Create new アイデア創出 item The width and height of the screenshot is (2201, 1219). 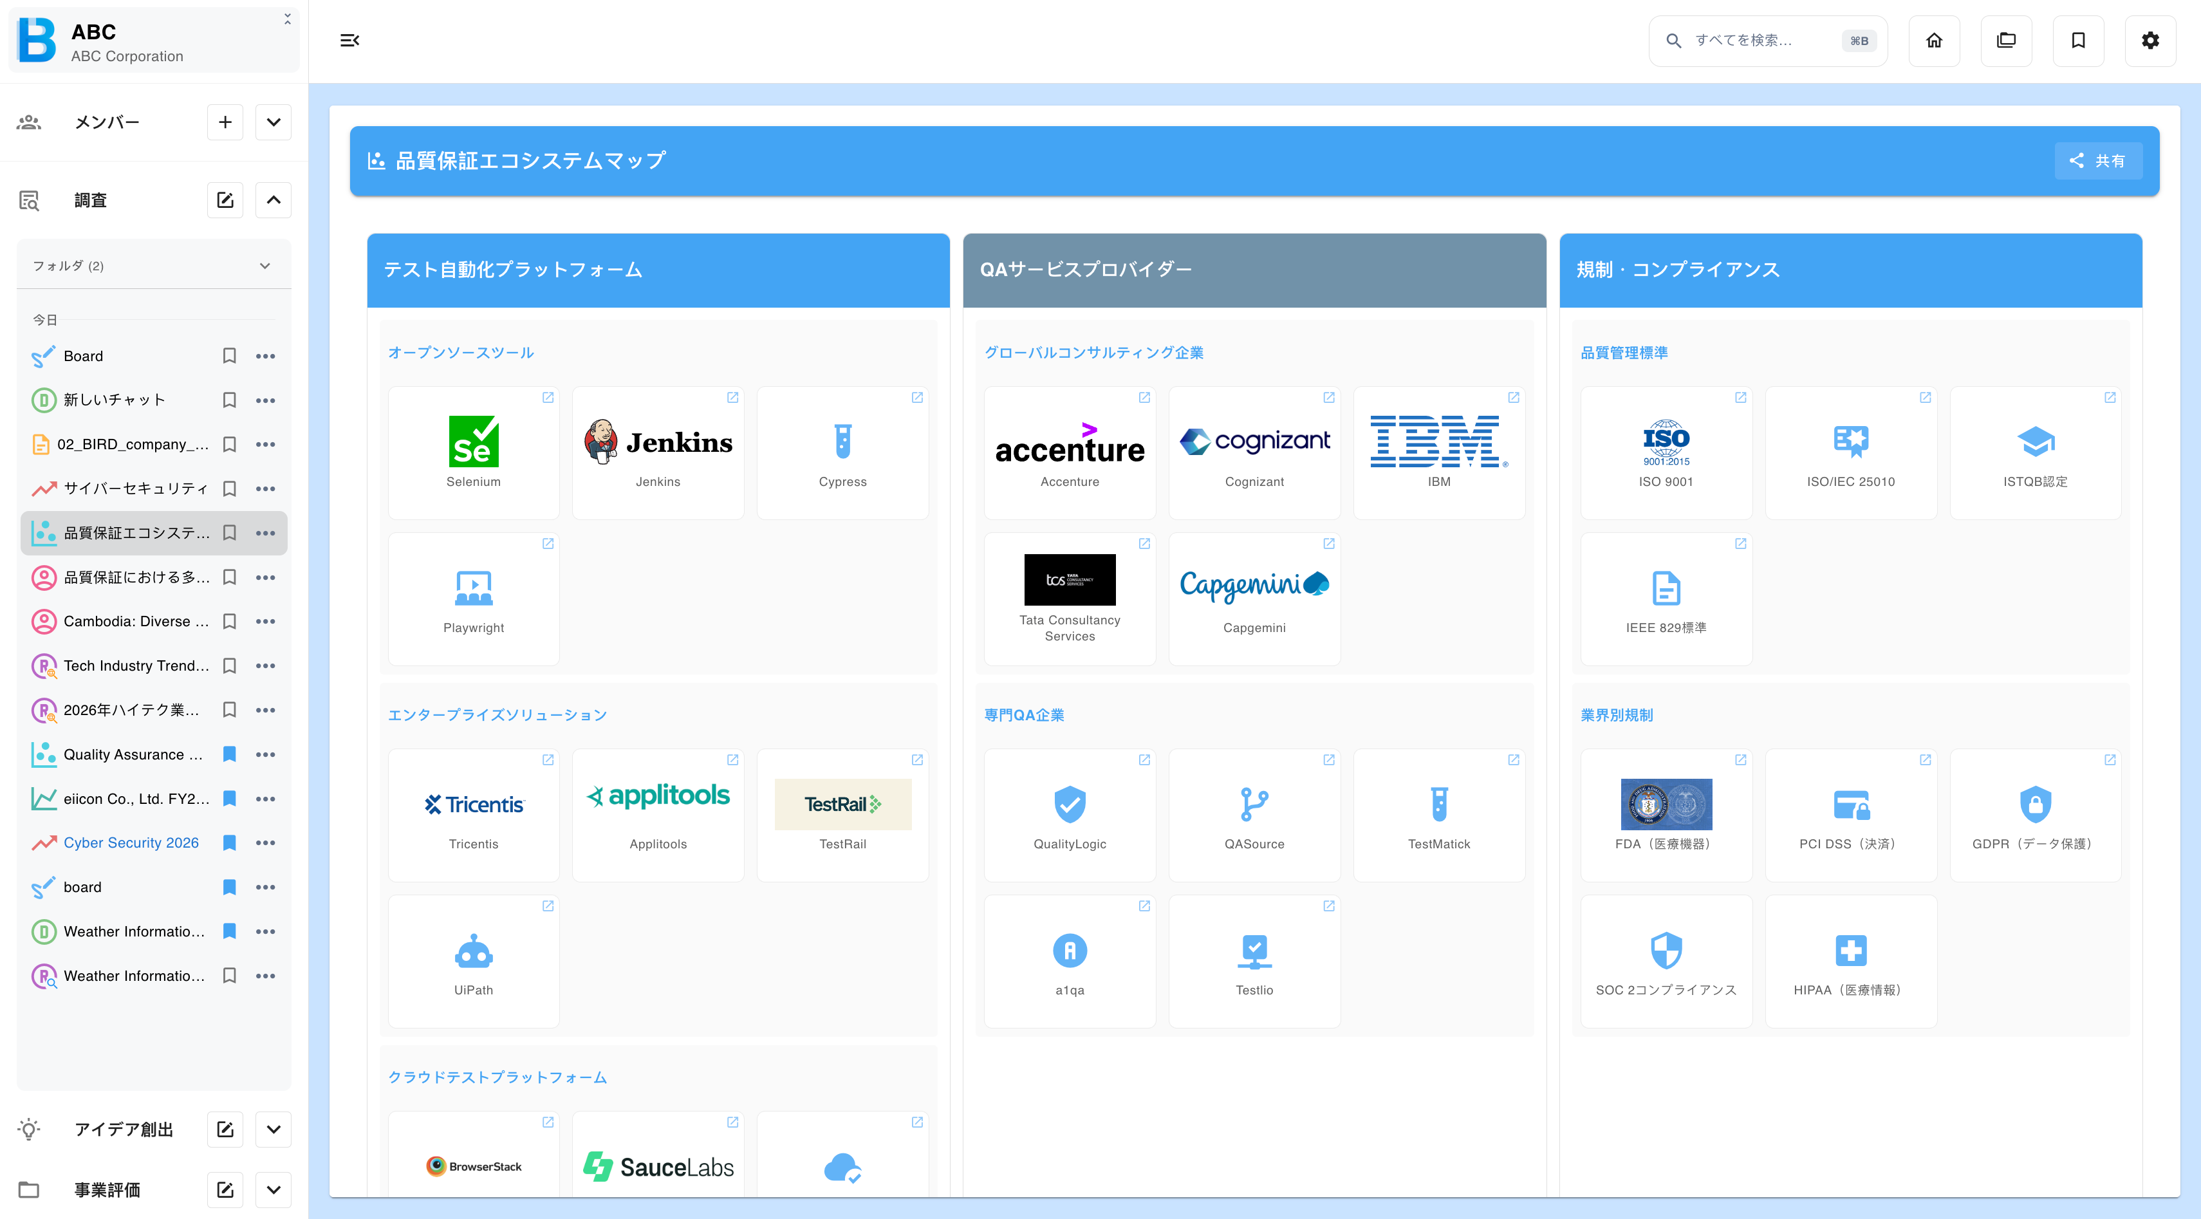(x=225, y=1130)
